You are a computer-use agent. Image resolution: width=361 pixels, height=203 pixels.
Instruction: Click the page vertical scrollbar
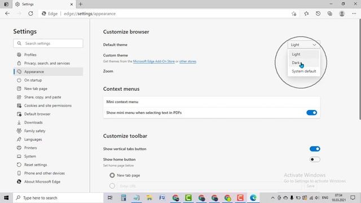(360, 69)
